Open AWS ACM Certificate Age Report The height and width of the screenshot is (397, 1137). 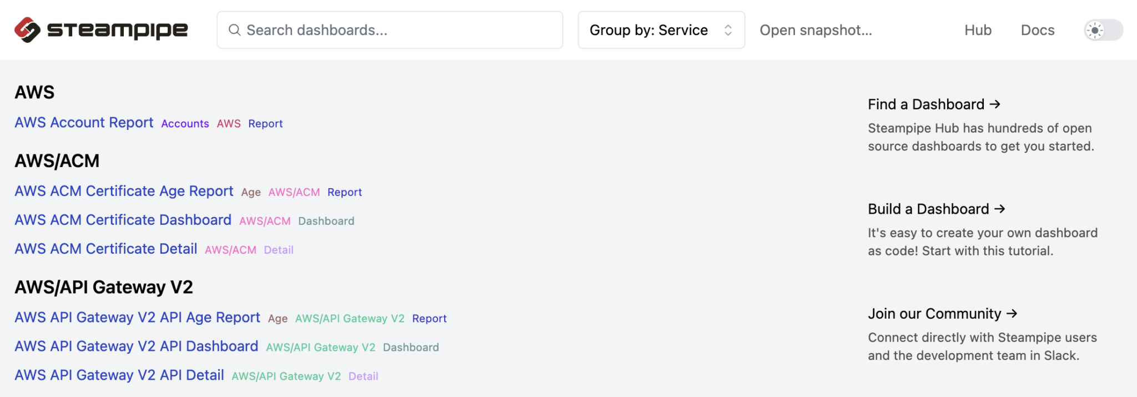(124, 191)
